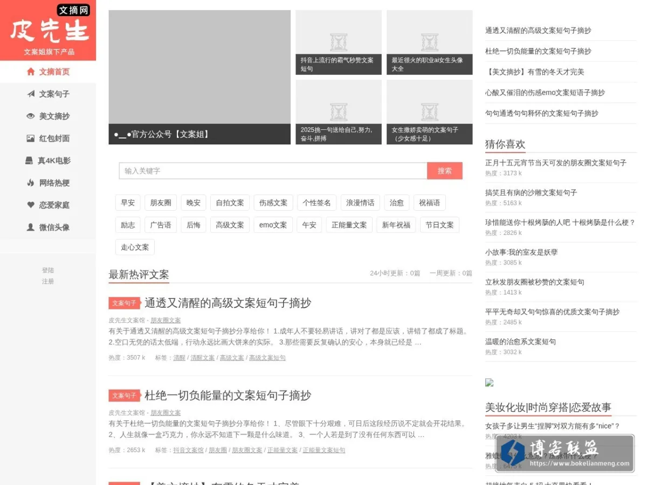Open 小故事:我的室友是妖孽
This screenshot has height=485, width=647.
pyautogui.click(x=521, y=252)
